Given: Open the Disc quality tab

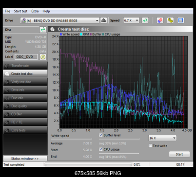Looking at the screenshot, I should (x=25, y=106).
